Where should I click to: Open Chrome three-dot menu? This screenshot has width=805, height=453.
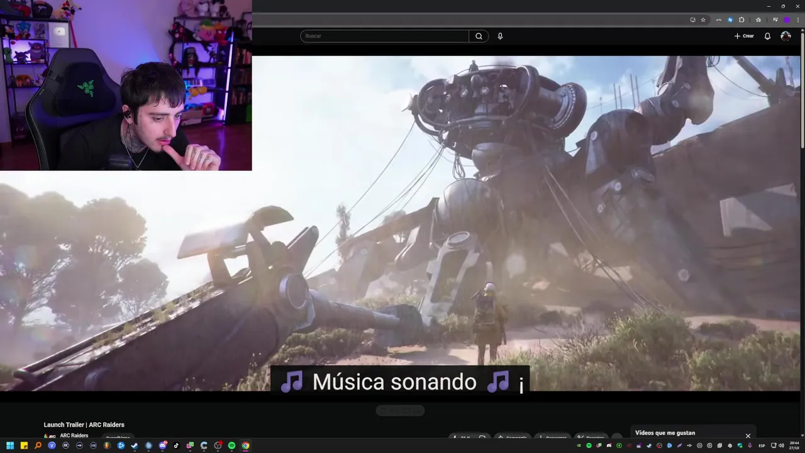pos(798,20)
